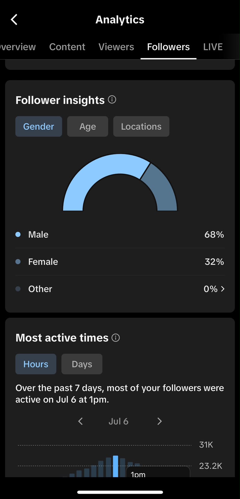Switch to Hours view
The height and width of the screenshot is (499, 240).
[x=36, y=364]
